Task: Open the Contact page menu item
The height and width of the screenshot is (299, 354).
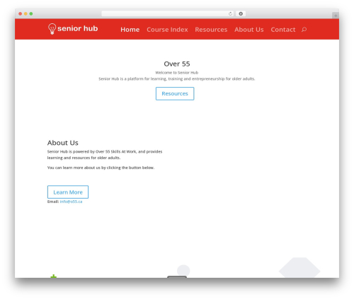Action: pos(283,30)
